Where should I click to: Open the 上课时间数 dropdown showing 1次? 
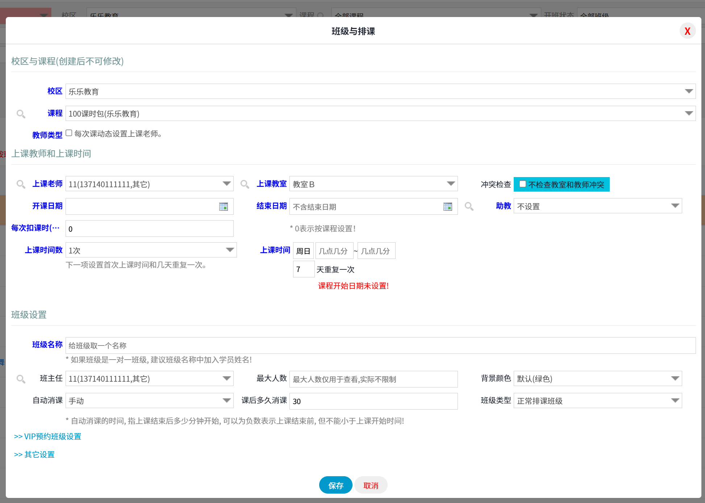[x=151, y=250]
